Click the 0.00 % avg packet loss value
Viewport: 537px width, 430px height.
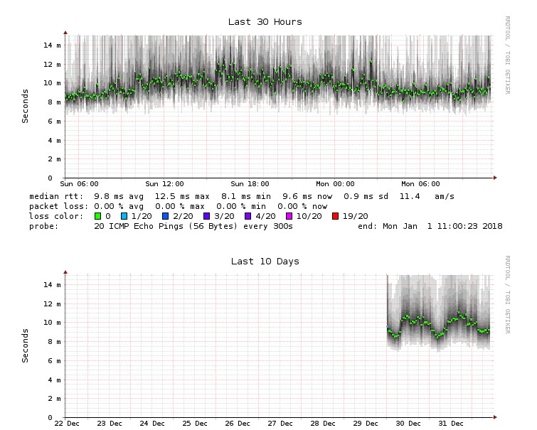(119, 206)
